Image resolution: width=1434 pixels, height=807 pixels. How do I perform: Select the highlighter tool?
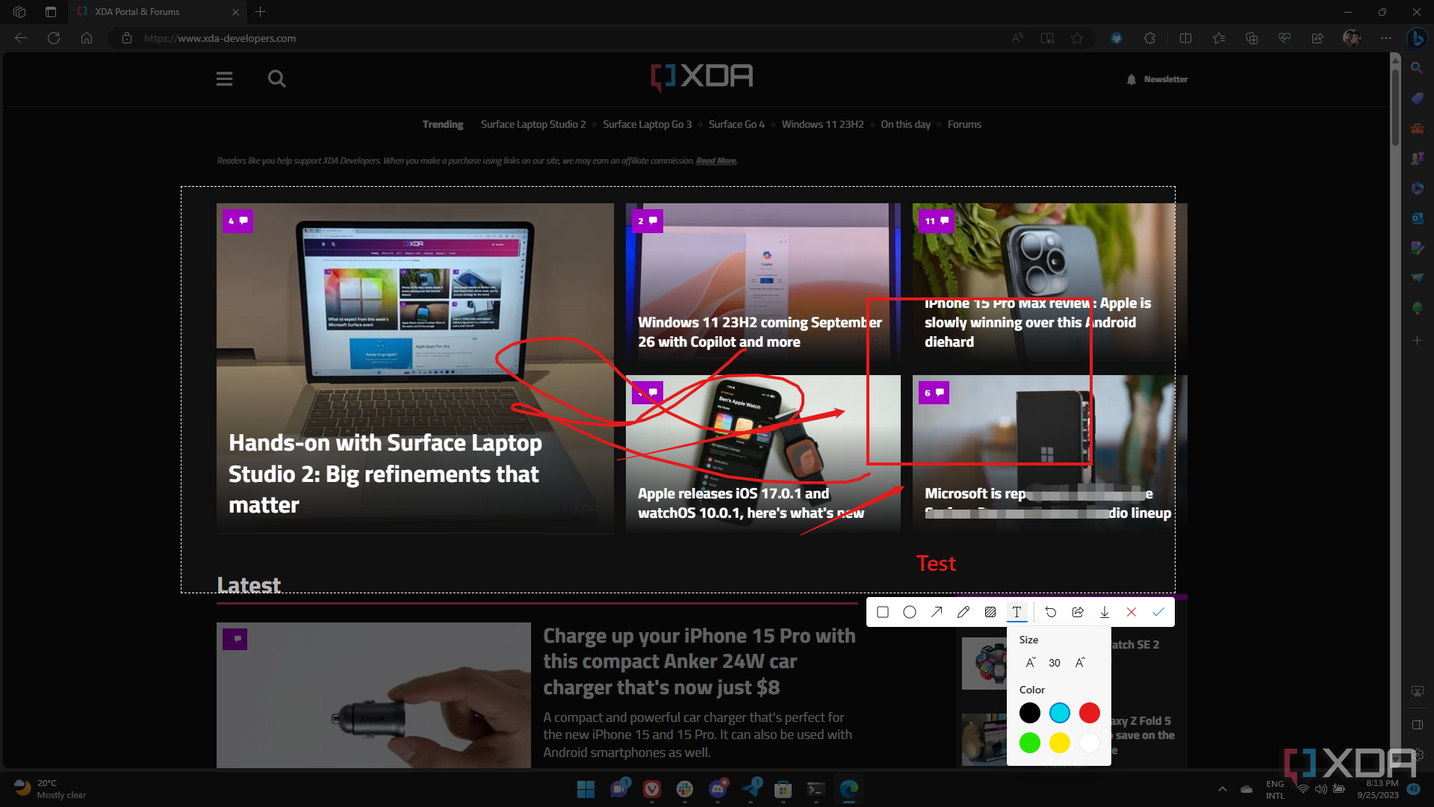click(x=991, y=612)
